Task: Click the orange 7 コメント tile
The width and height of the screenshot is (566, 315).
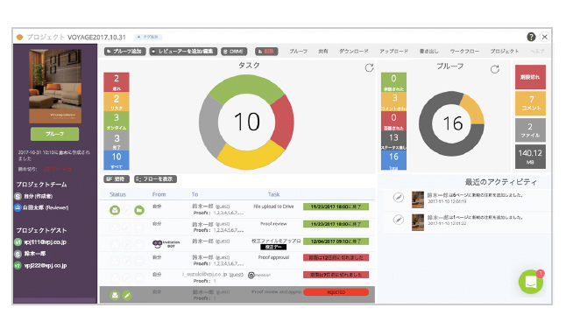Action: [x=530, y=103]
